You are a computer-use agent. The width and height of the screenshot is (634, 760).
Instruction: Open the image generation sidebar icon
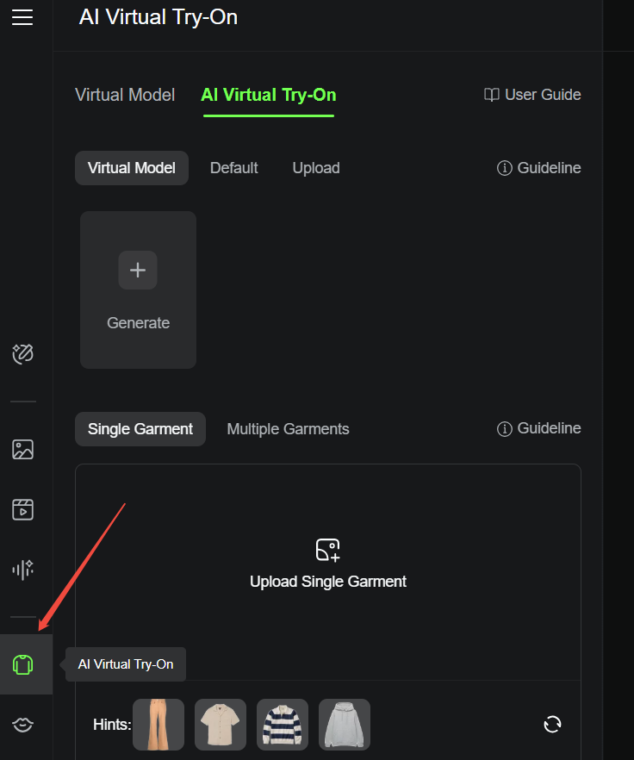(22, 449)
